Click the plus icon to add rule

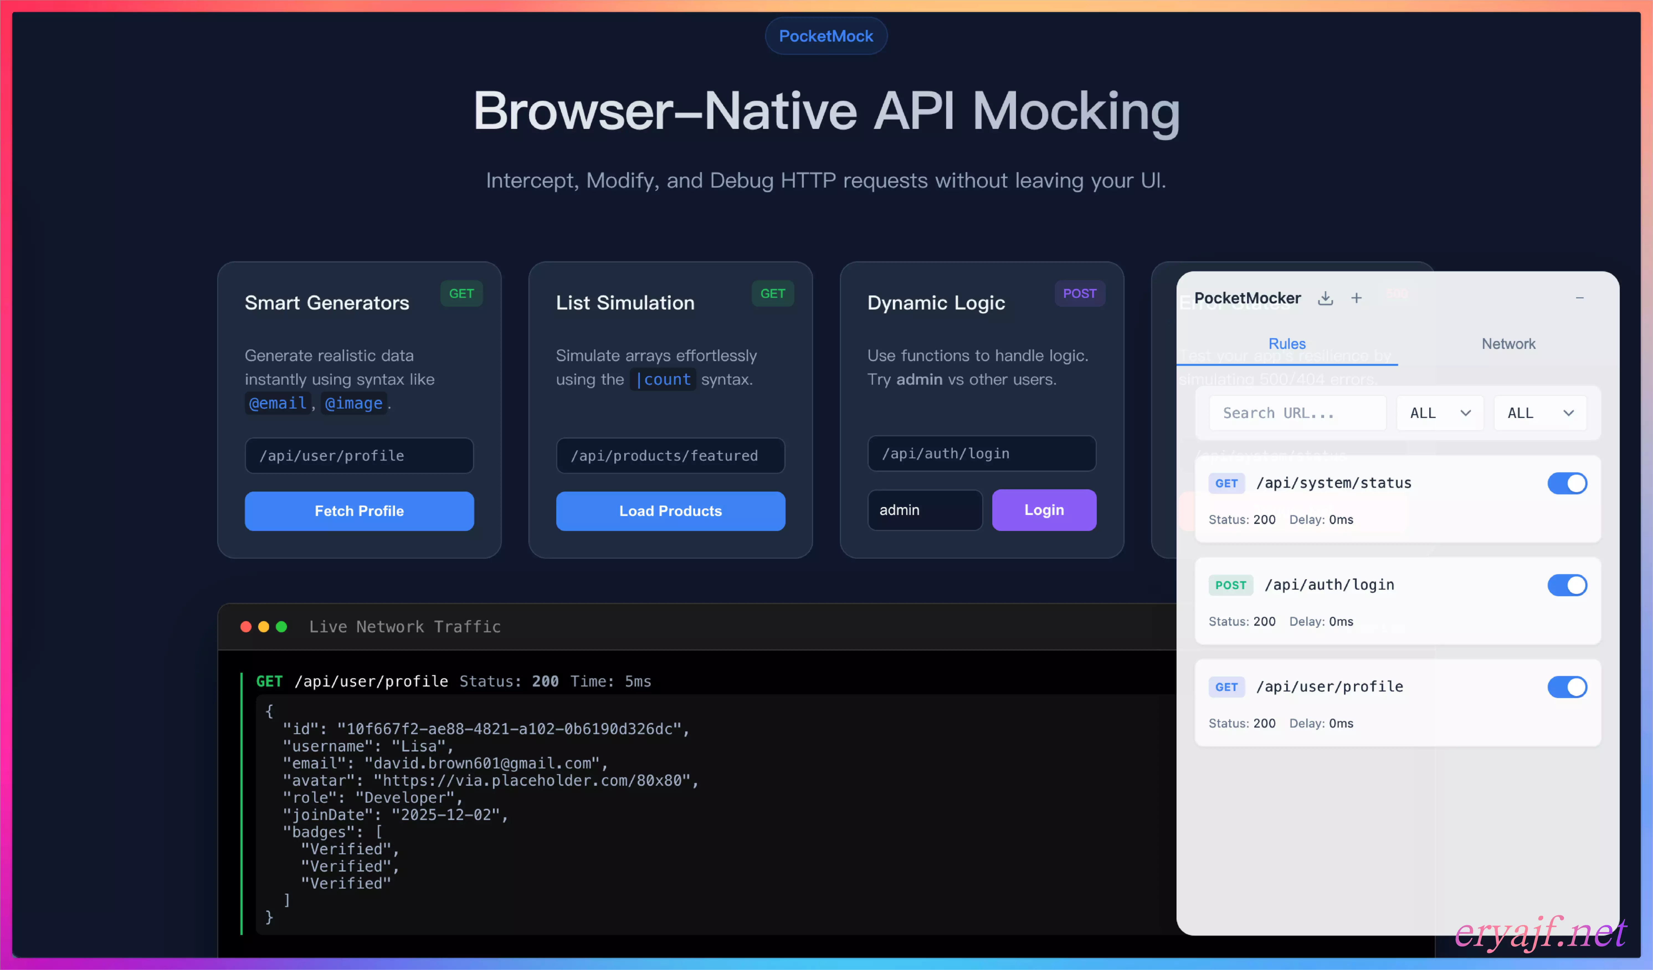(1357, 298)
